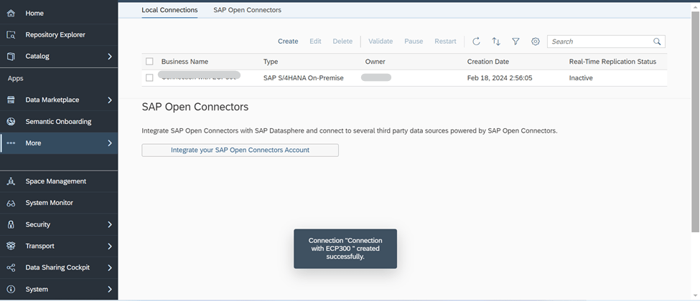
Task: Expand the System submenu arrow
Action: [110, 289]
